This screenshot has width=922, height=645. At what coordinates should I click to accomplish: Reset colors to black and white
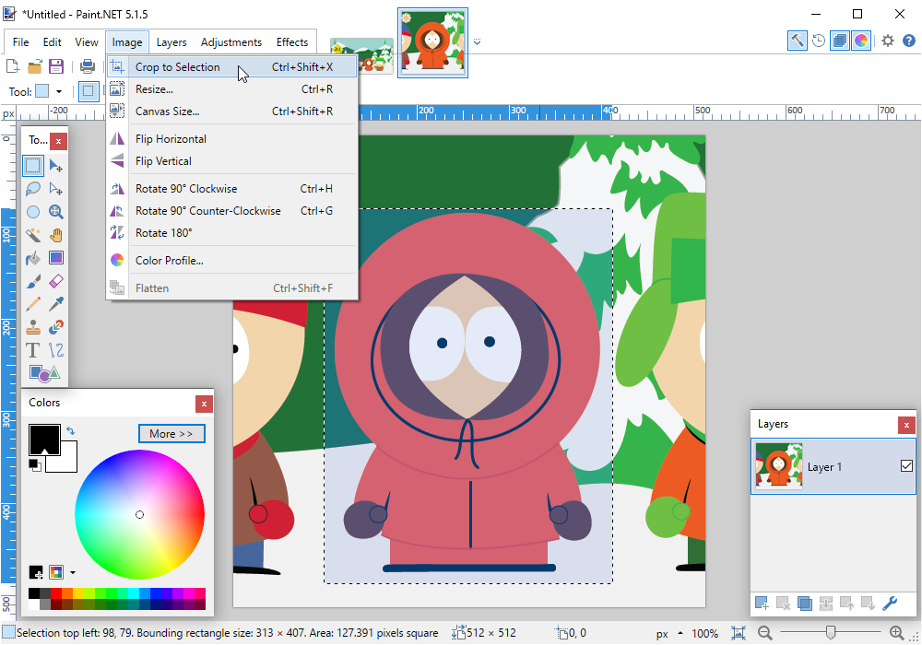[x=35, y=465]
